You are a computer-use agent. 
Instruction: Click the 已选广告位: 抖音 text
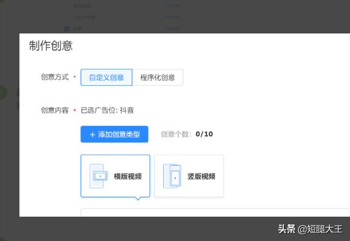(x=107, y=110)
